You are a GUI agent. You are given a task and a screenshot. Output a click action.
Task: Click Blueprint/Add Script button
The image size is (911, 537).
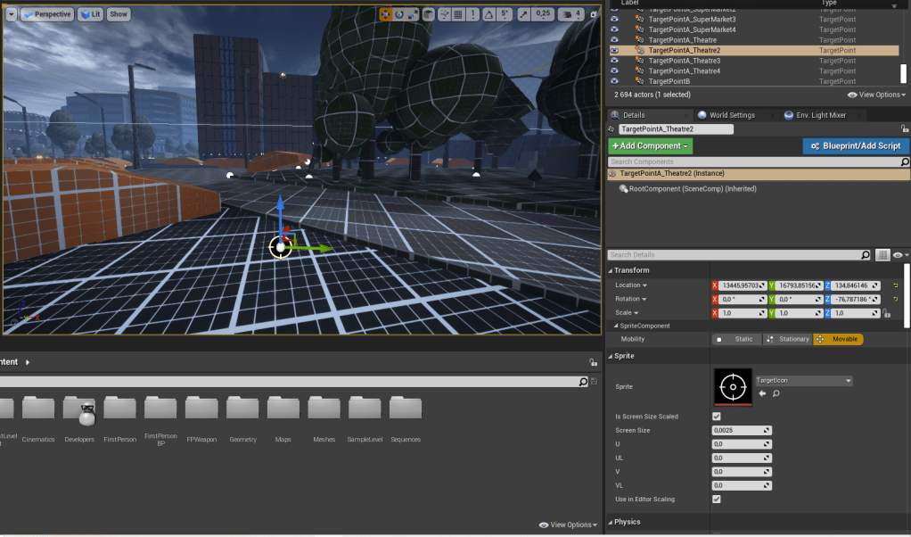tap(855, 145)
